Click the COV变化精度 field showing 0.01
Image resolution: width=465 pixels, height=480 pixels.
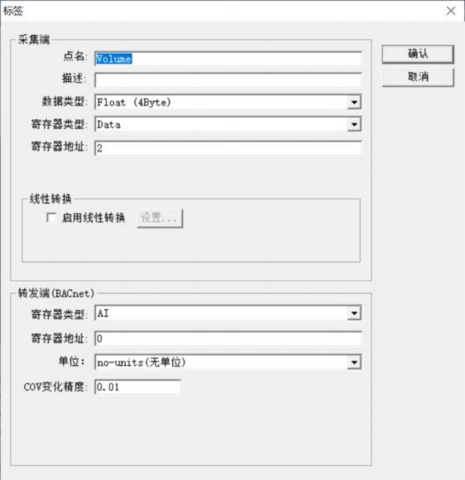tap(138, 387)
